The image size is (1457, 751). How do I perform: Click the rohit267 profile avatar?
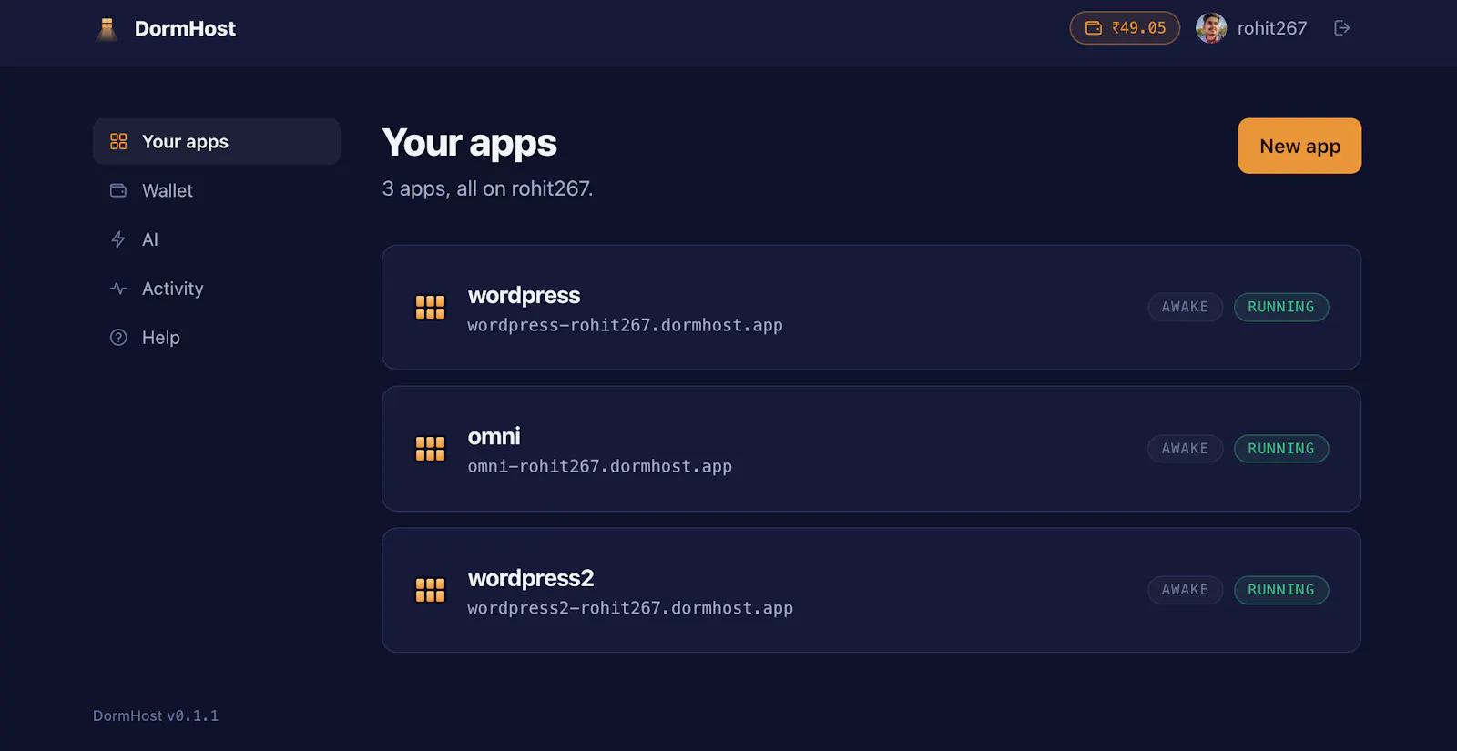(1211, 28)
